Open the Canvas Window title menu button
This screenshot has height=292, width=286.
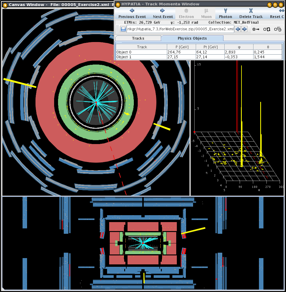tap(5, 5)
